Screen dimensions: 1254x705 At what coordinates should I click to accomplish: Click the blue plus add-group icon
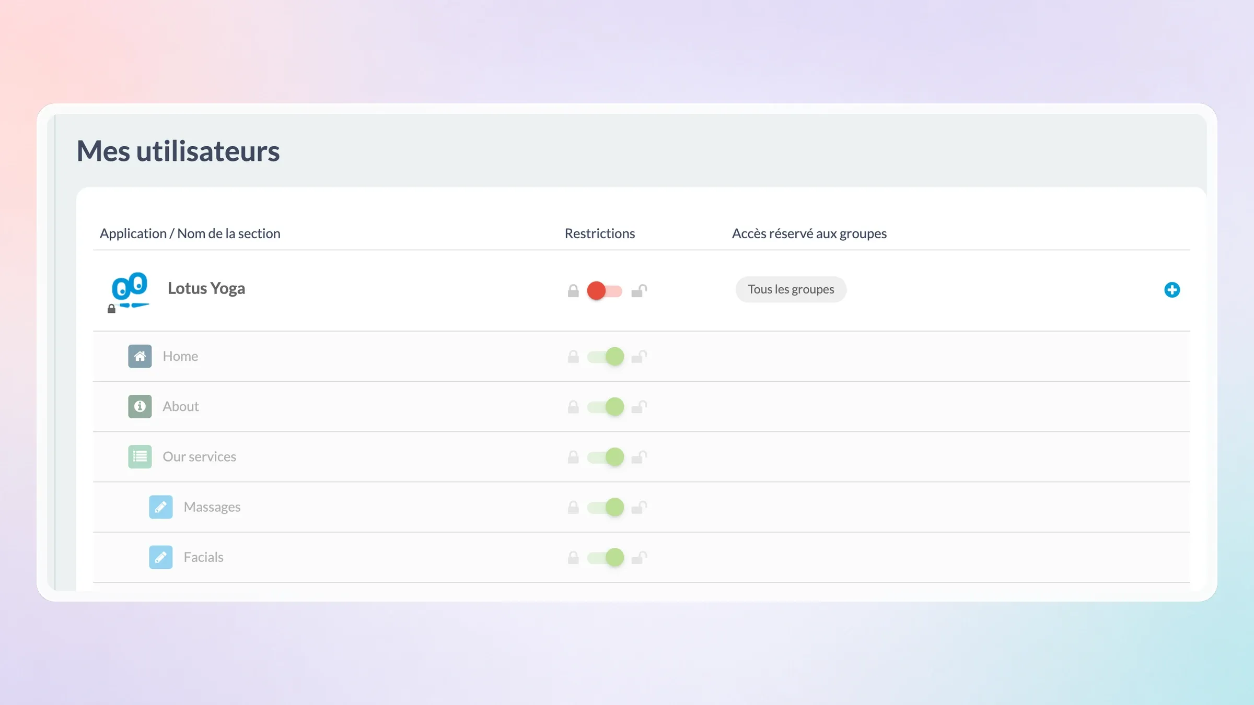pyautogui.click(x=1172, y=290)
